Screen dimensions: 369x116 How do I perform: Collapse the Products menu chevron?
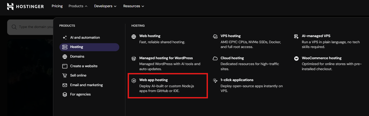(x=86, y=6)
